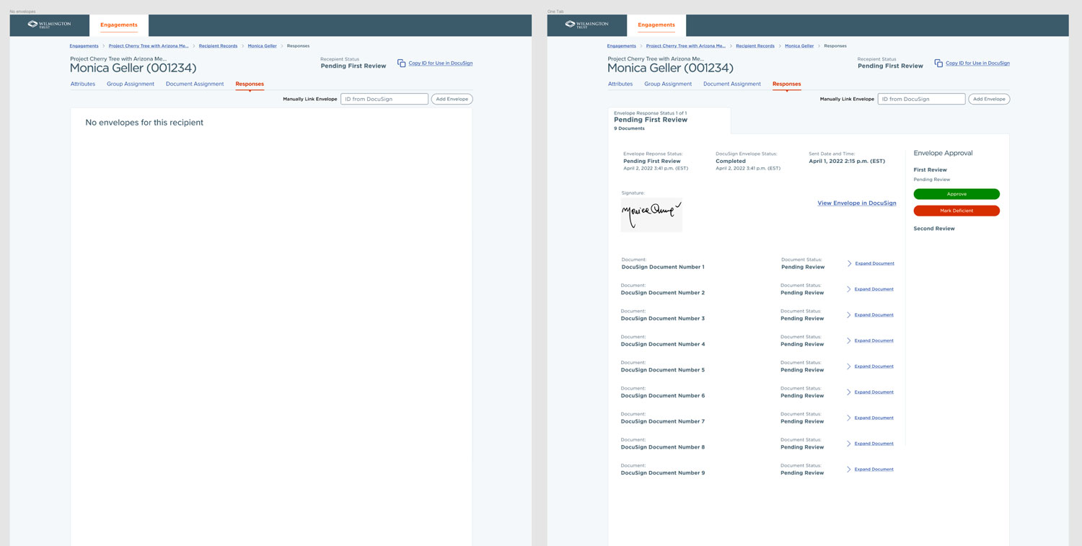Click 'Second Review' heading in approval panel
This screenshot has width=1082, height=546.
934,229
